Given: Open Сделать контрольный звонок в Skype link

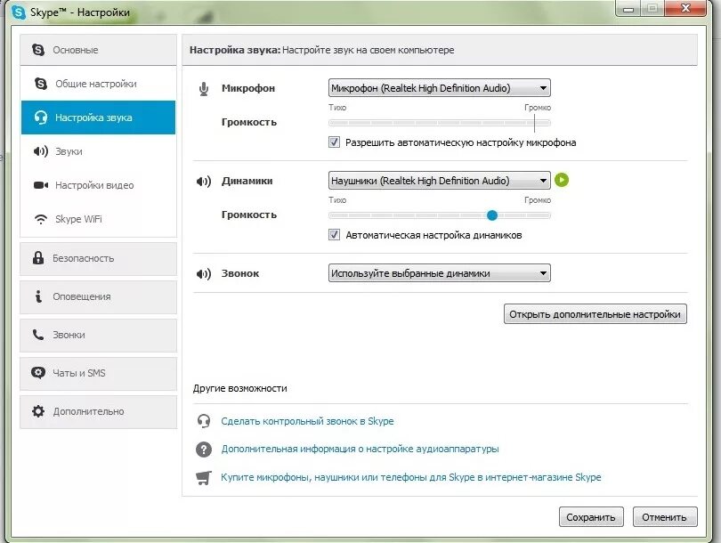Looking at the screenshot, I should pos(307,421).
